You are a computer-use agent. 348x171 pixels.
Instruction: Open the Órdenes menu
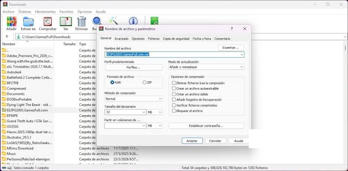point(25,11)
